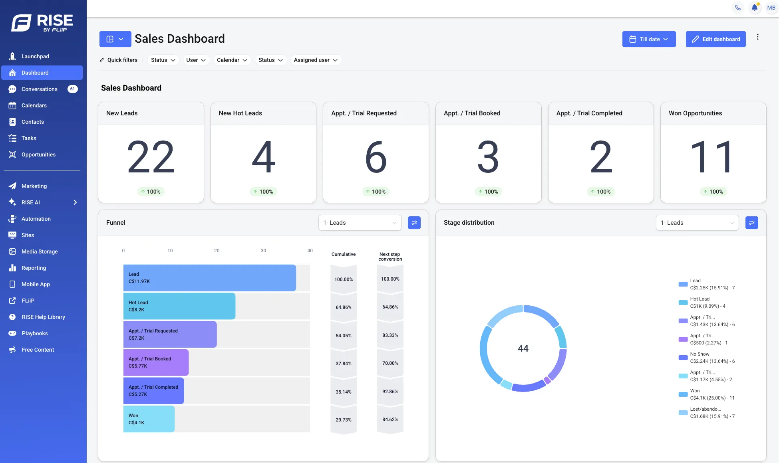
Task: Click the Free Content icon
Action: (x=12, y=350)
